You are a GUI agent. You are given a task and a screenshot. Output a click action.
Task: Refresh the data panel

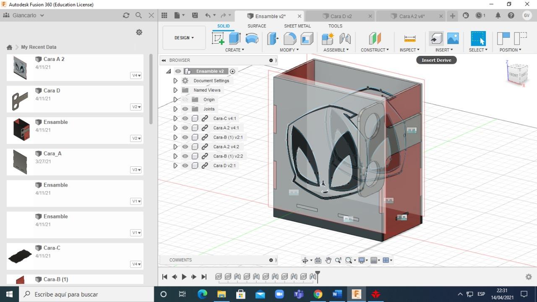(x=126, y=15)
